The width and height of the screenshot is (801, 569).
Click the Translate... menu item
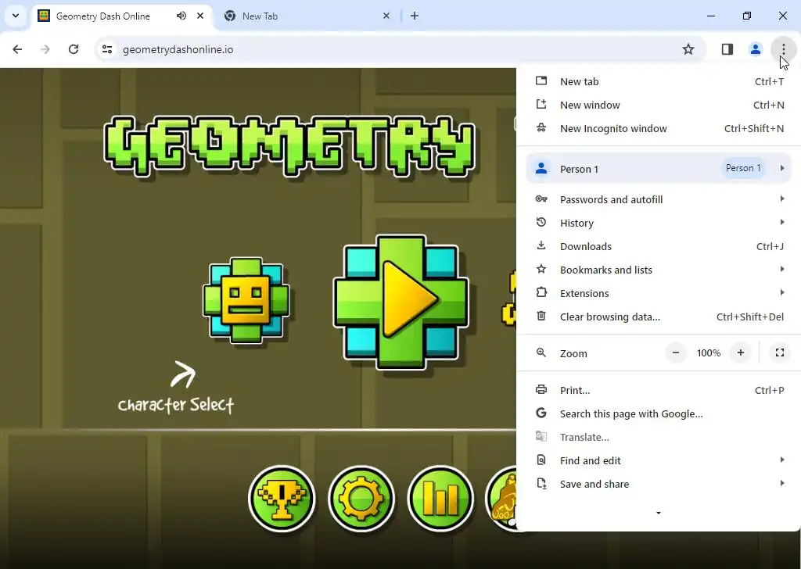tap(659, 438)
